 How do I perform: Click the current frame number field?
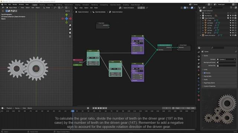(167, 108)
